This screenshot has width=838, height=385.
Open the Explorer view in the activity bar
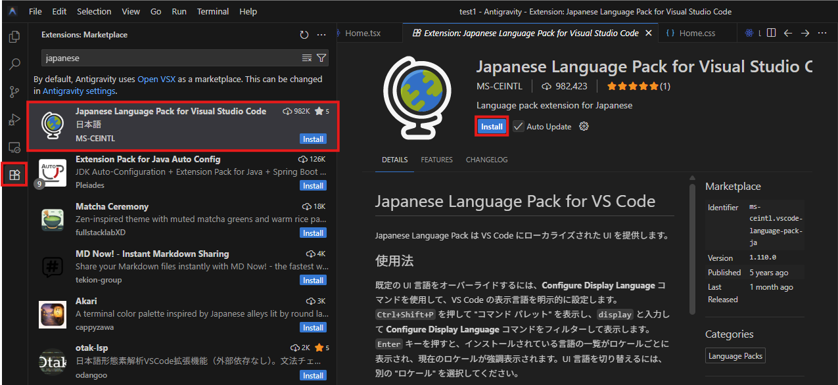[14, 37]
